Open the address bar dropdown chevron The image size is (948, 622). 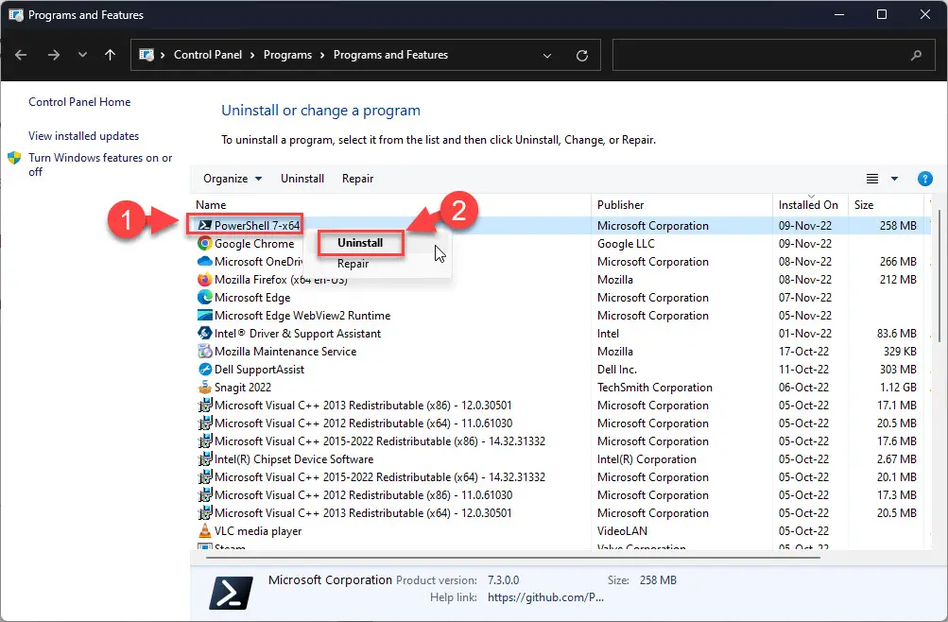[x=546, y=55]
